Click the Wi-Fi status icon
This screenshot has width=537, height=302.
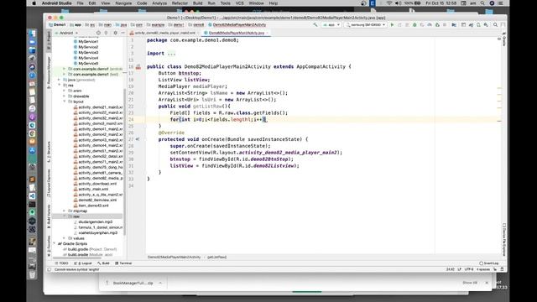[389, 3]
